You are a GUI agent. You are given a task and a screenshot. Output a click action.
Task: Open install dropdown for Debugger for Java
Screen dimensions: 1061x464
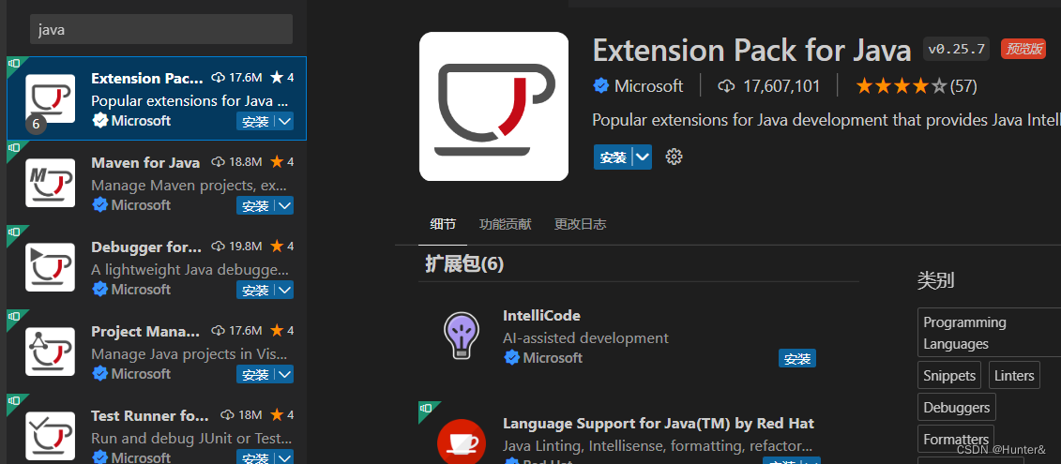pyautogui.click(x=284, y=291)
